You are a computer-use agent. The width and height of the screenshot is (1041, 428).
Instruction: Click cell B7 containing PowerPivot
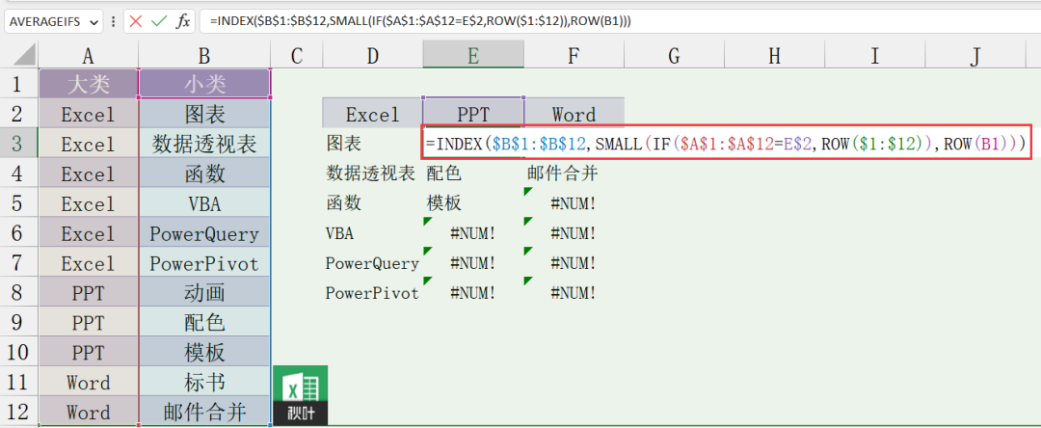pyautogui.click(x=204, y=263)
